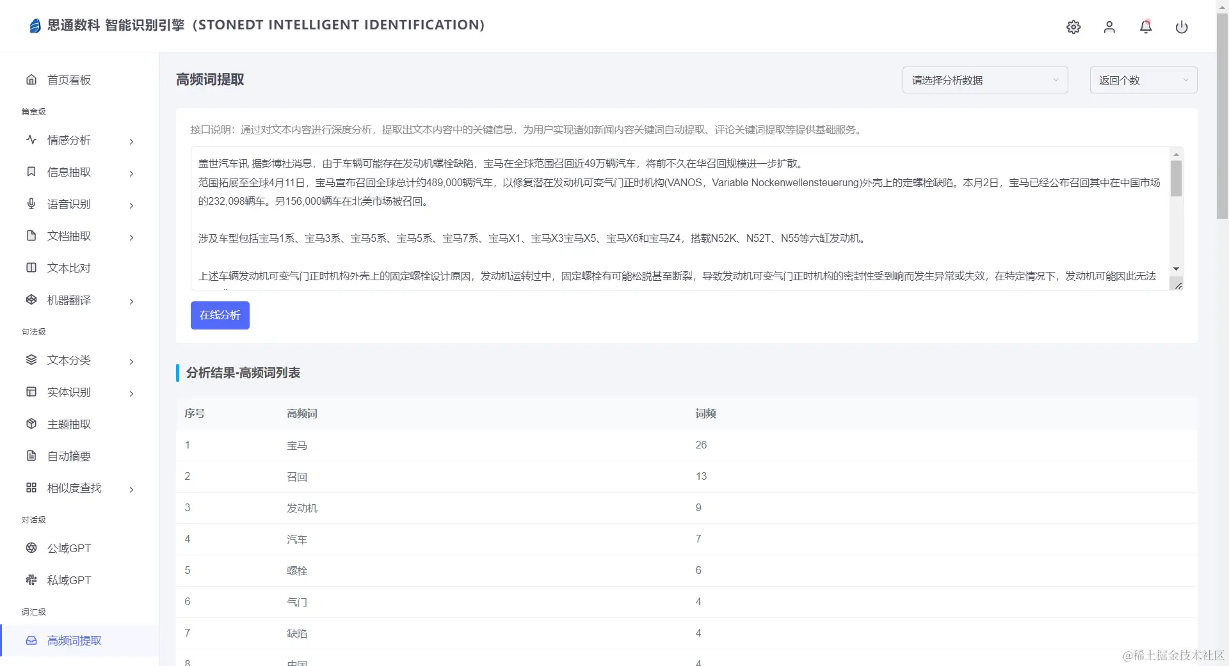Viewport: 1229px width, 666px height.
Task: Click the microphone icon beside 语音识别
Action: pyautogui.click(x=31, y=203)
